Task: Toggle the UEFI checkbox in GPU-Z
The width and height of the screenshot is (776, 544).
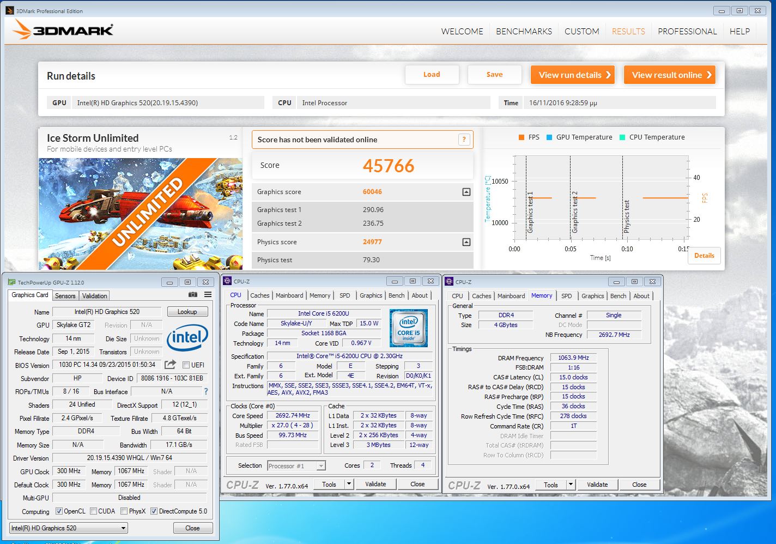Action: [x=186, y=365]
